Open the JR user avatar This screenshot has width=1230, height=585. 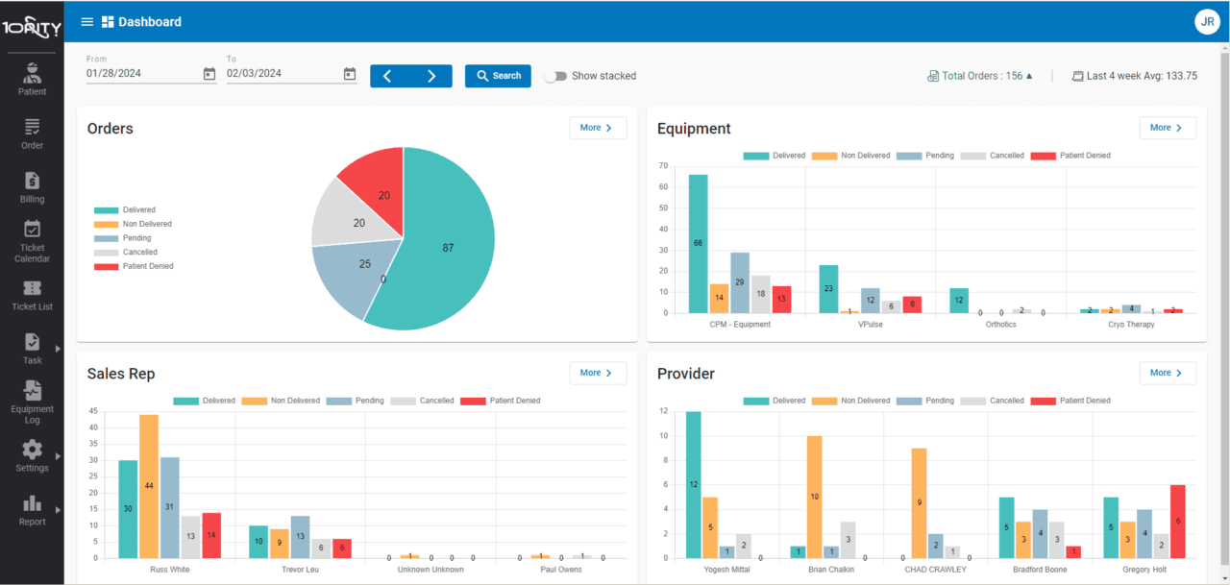click(x=1207, y=21)
